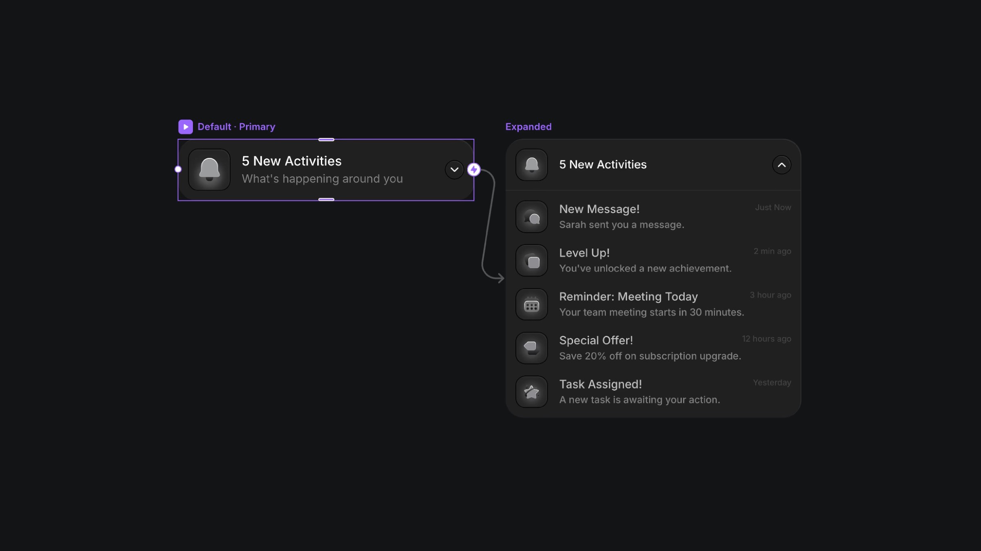Click the top resize handle on the selected frame
Screen dimensions: 981x551
[326, 139]
